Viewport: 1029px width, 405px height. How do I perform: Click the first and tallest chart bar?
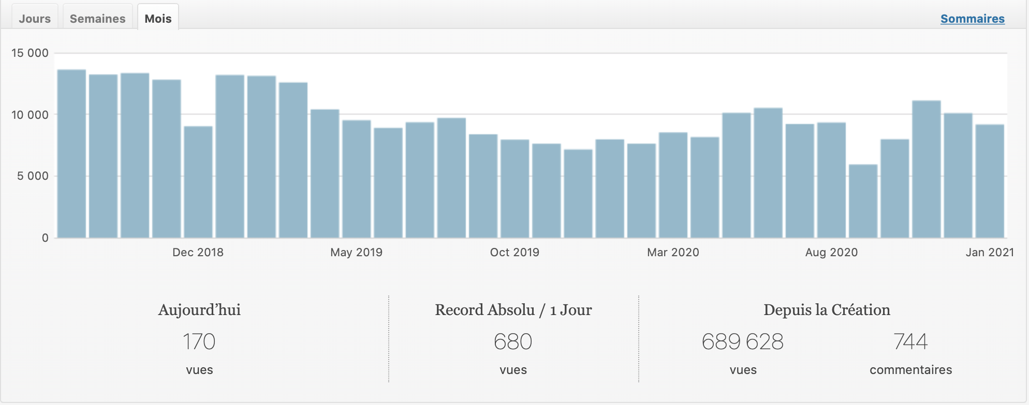coord(71,153)
